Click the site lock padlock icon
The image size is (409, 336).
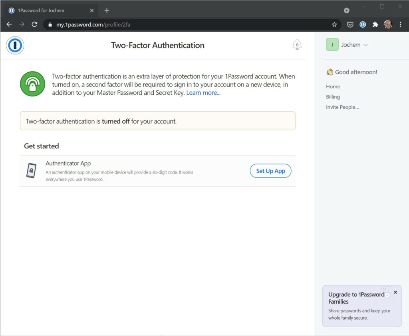tap(50, 24)
